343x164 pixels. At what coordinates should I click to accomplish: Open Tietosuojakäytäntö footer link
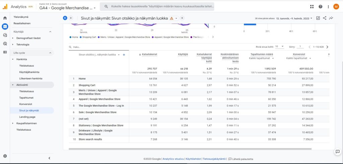click(214, 159)
